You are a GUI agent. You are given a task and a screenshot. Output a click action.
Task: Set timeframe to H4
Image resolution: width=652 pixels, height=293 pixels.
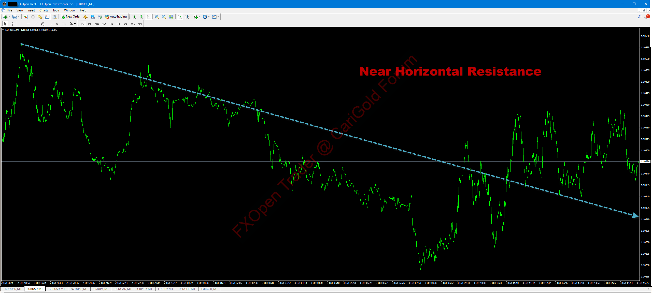(x=118, y=24)
